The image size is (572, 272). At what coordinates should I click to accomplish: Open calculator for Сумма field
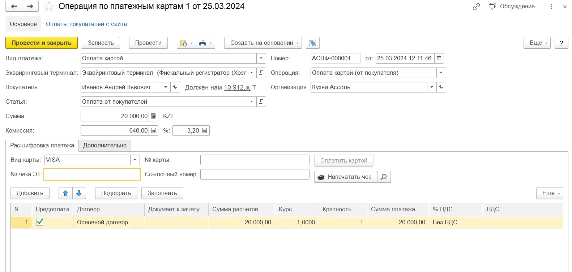153,116
